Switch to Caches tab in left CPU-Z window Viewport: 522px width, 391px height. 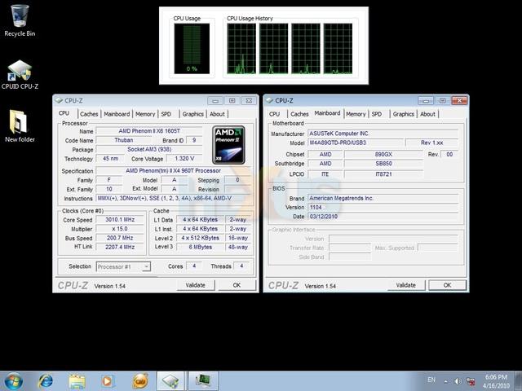(x=89, y=114)
